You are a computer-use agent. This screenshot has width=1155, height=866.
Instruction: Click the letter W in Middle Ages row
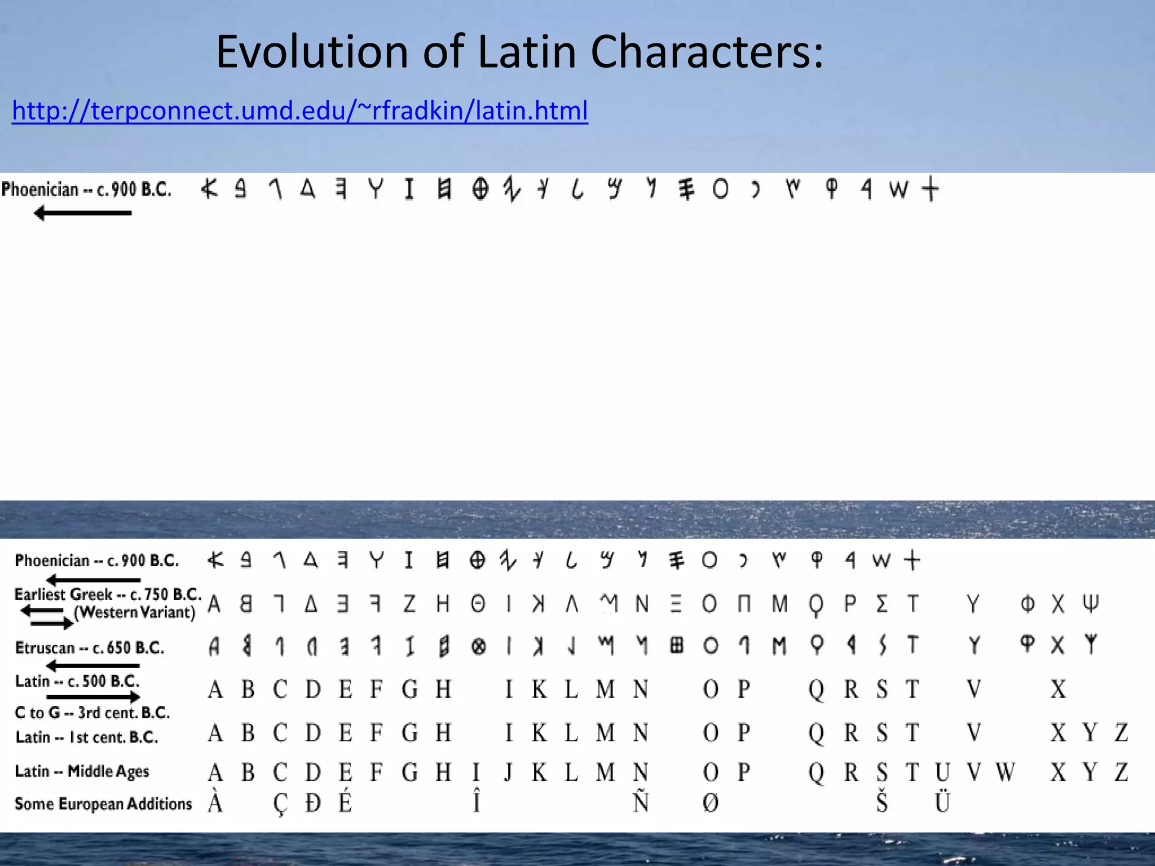click(1004, 772)
